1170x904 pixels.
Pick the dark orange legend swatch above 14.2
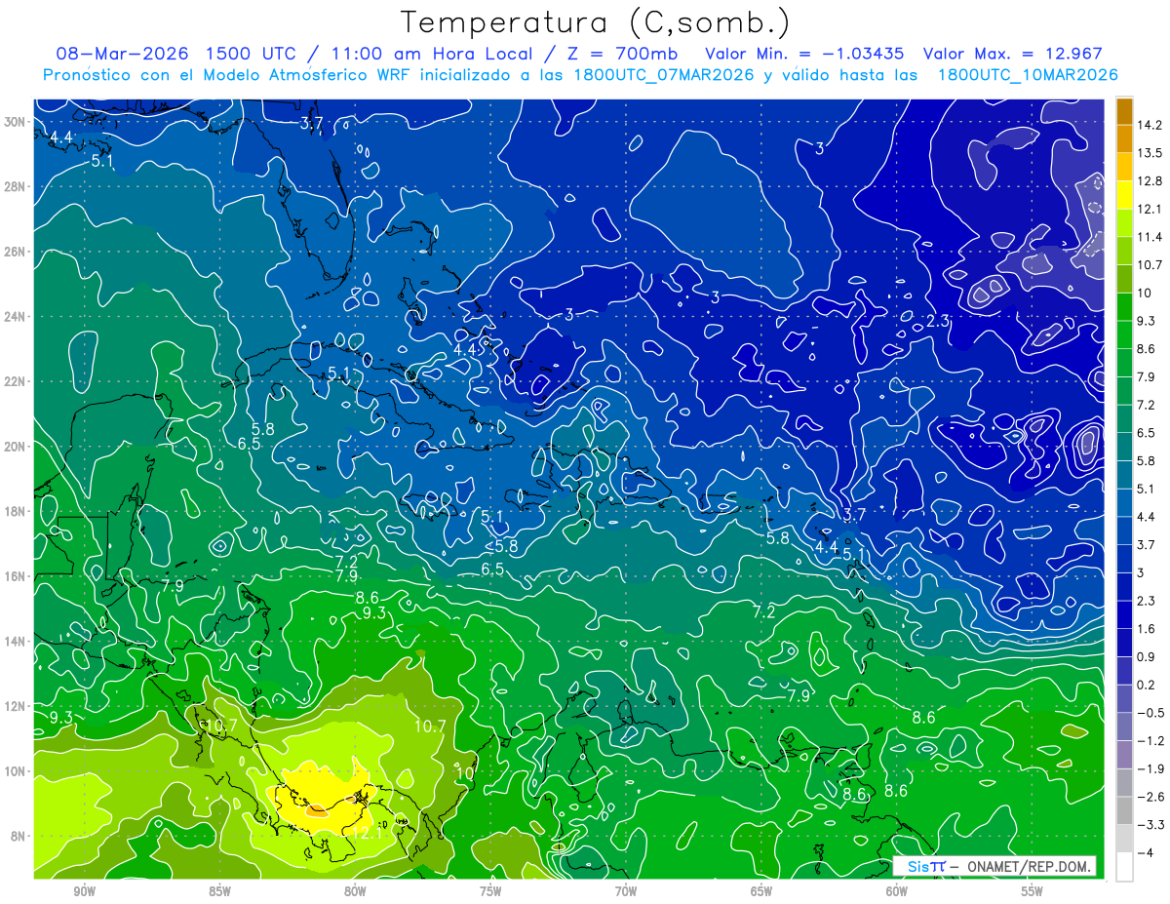[x=1124, y=111]
